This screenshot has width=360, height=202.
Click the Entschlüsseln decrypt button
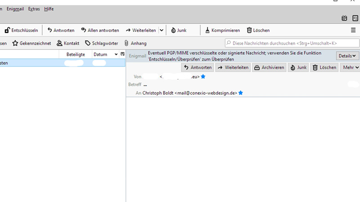coord(21,30)
